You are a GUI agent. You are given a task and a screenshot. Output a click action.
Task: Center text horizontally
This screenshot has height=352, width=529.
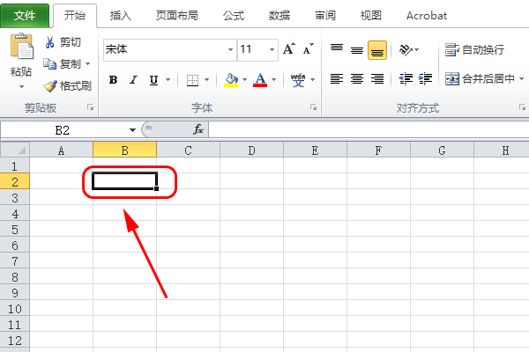click(357, 79)
